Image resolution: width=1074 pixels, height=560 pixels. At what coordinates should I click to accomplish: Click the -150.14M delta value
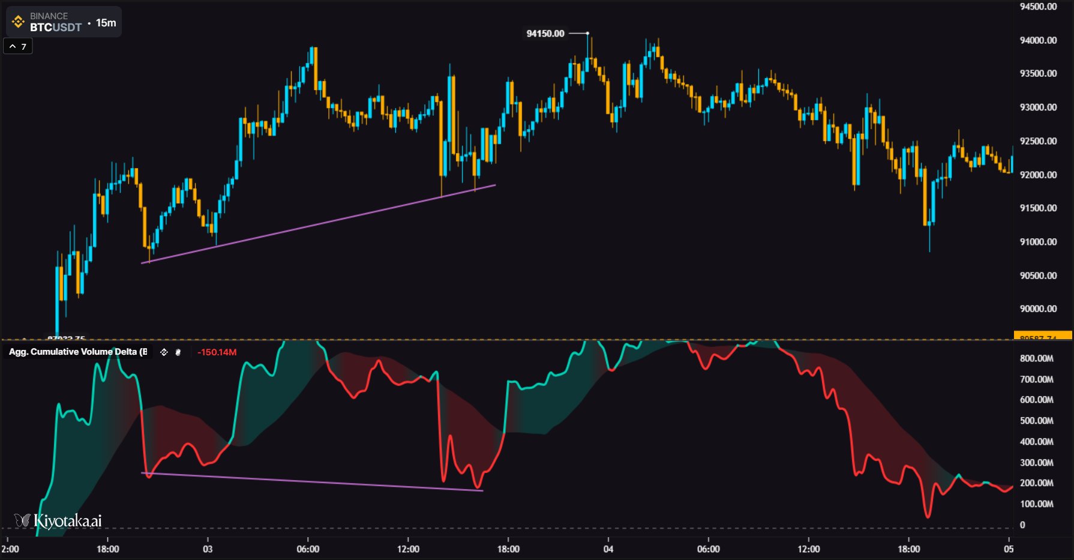click(217, 352)
